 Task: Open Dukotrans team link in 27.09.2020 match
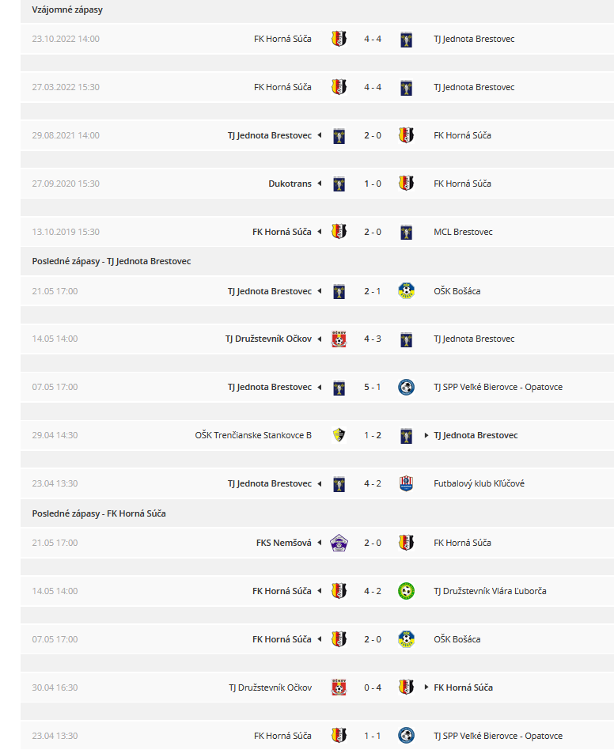click(x=290, y=184)
